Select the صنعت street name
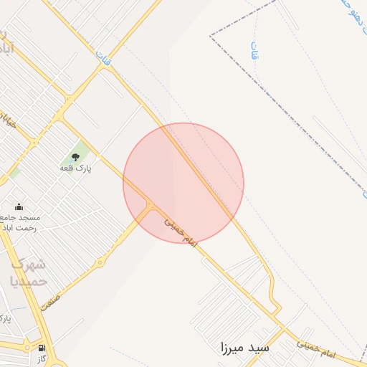The height and width of the screenshot is (367, 367). (x=50, y=303)
